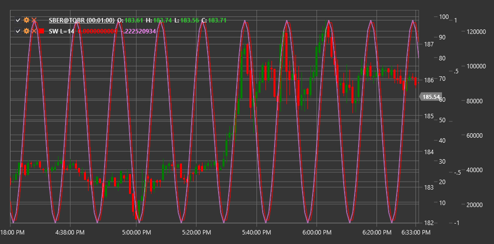This screenshot has height=244, width=494.
Task: Click the 186 price axis label
Action: coord(428,80)
